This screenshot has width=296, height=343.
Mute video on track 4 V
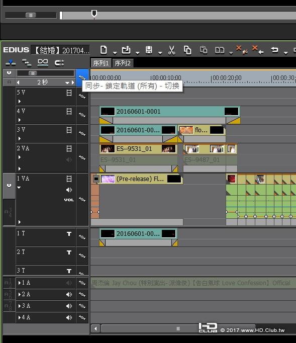click(x=69, y=112)
